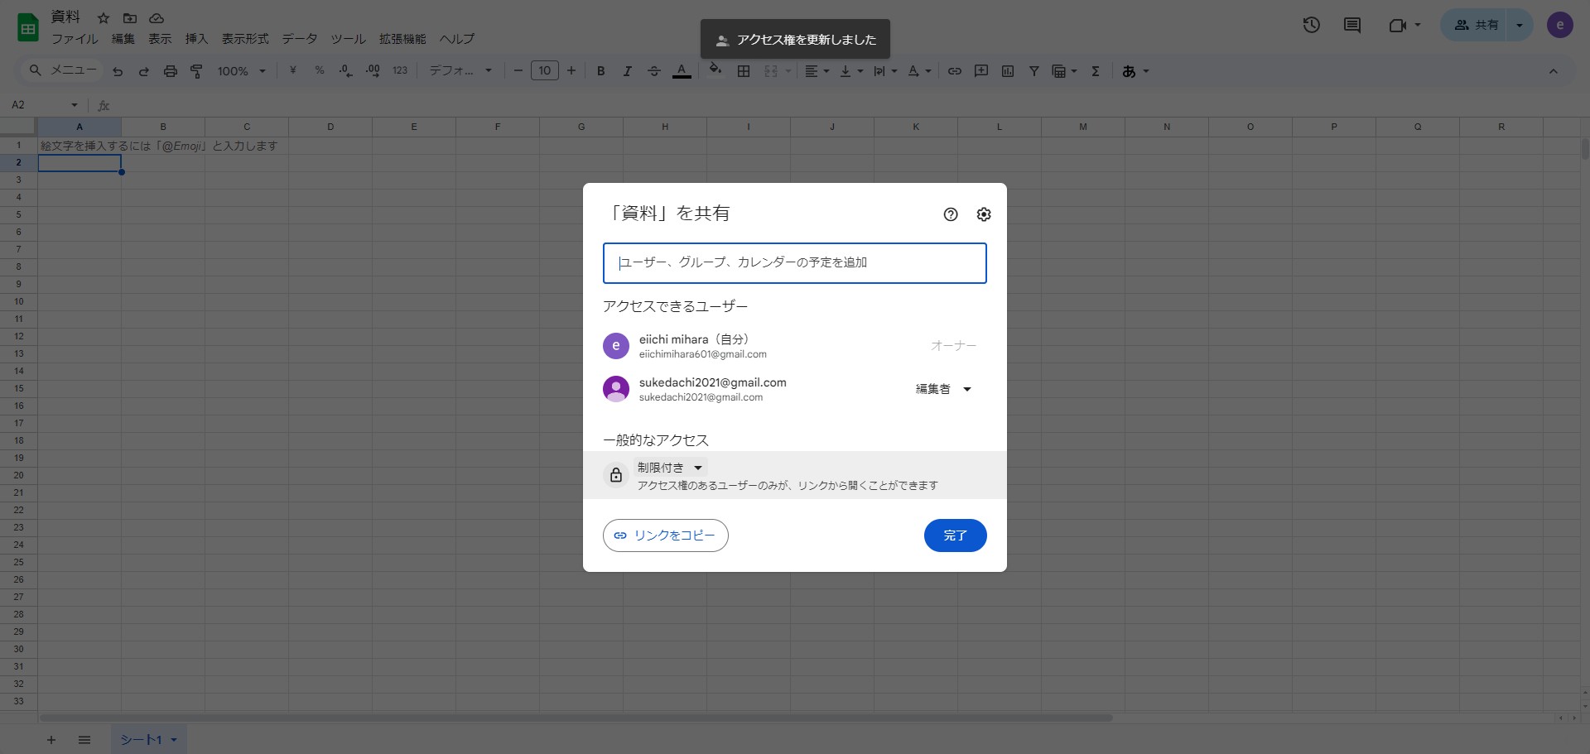Star the 資料 document
Screen dimensions: 1590x754
(104, 18)
